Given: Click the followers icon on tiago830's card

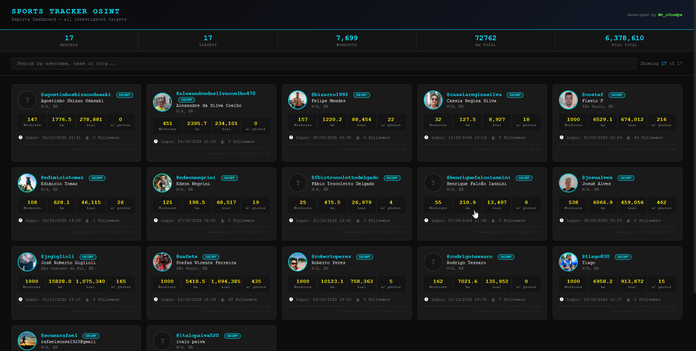Looking at the screenshot, I should [x=629, y=300].
